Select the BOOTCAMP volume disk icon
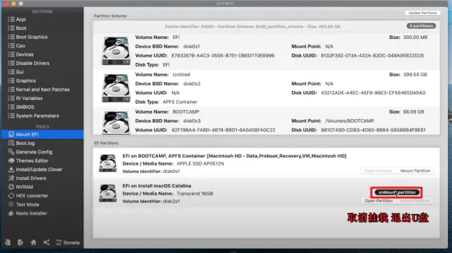Screen dimensions: 452x253 (116, 122)
